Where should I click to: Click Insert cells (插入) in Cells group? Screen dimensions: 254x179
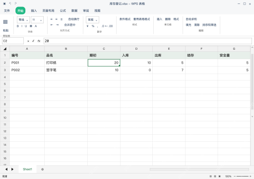159,19
